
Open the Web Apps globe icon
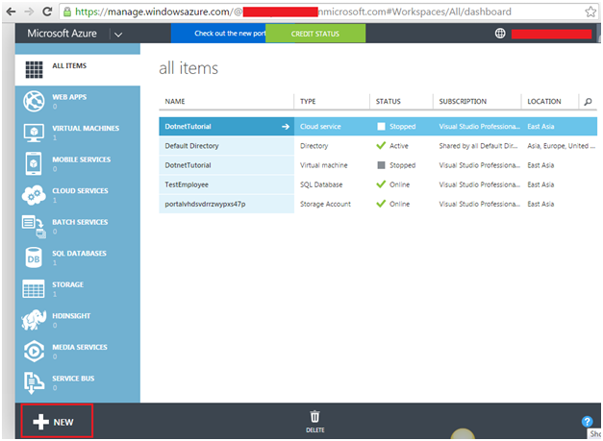point(34,101)
